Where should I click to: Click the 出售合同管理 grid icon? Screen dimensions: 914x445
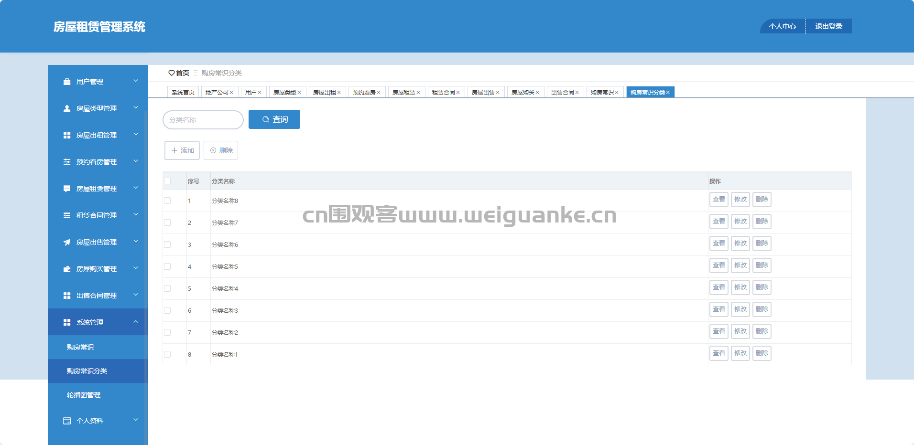pos(67,296)
